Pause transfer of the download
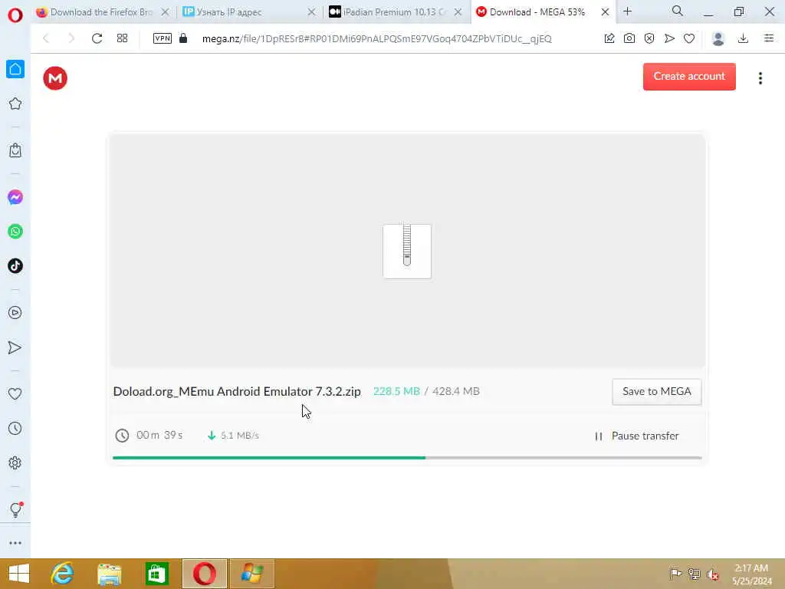The height and width of the screenshot is (589, 785). coord(636,436)
